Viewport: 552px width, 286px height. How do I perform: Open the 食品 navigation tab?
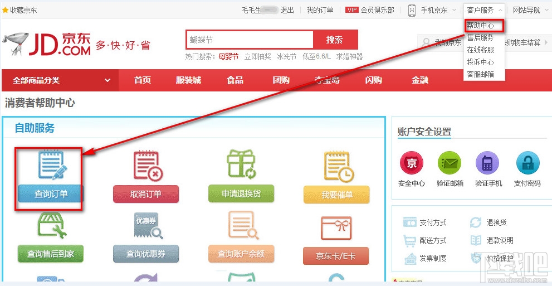tap(235, 80)
